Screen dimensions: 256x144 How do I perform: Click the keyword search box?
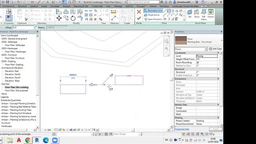click(x=143, y=2)
